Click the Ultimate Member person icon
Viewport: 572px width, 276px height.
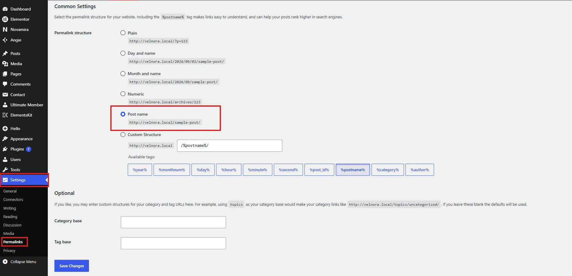click(x=5, y=105)
